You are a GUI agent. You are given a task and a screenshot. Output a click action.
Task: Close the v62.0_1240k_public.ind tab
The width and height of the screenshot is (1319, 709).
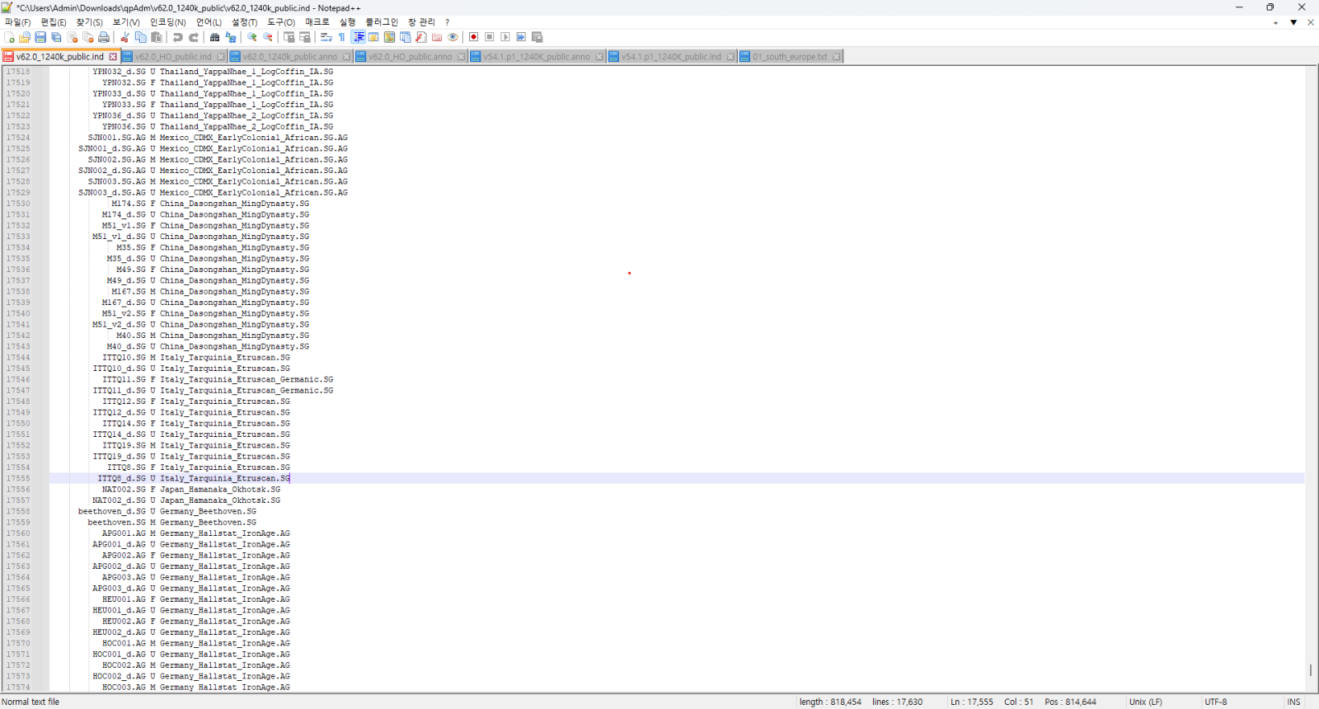tap(113, 57)
